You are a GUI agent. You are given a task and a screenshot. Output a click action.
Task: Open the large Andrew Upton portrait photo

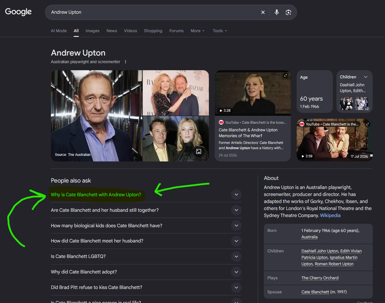[x=97, y=116]
